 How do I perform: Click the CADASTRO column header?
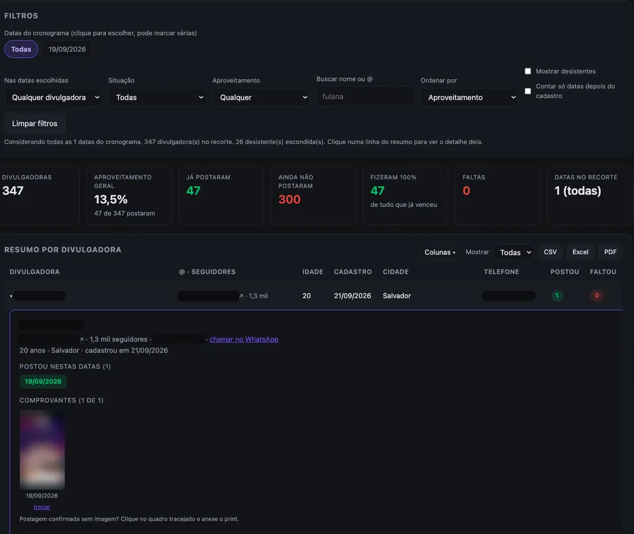[353, 272]
